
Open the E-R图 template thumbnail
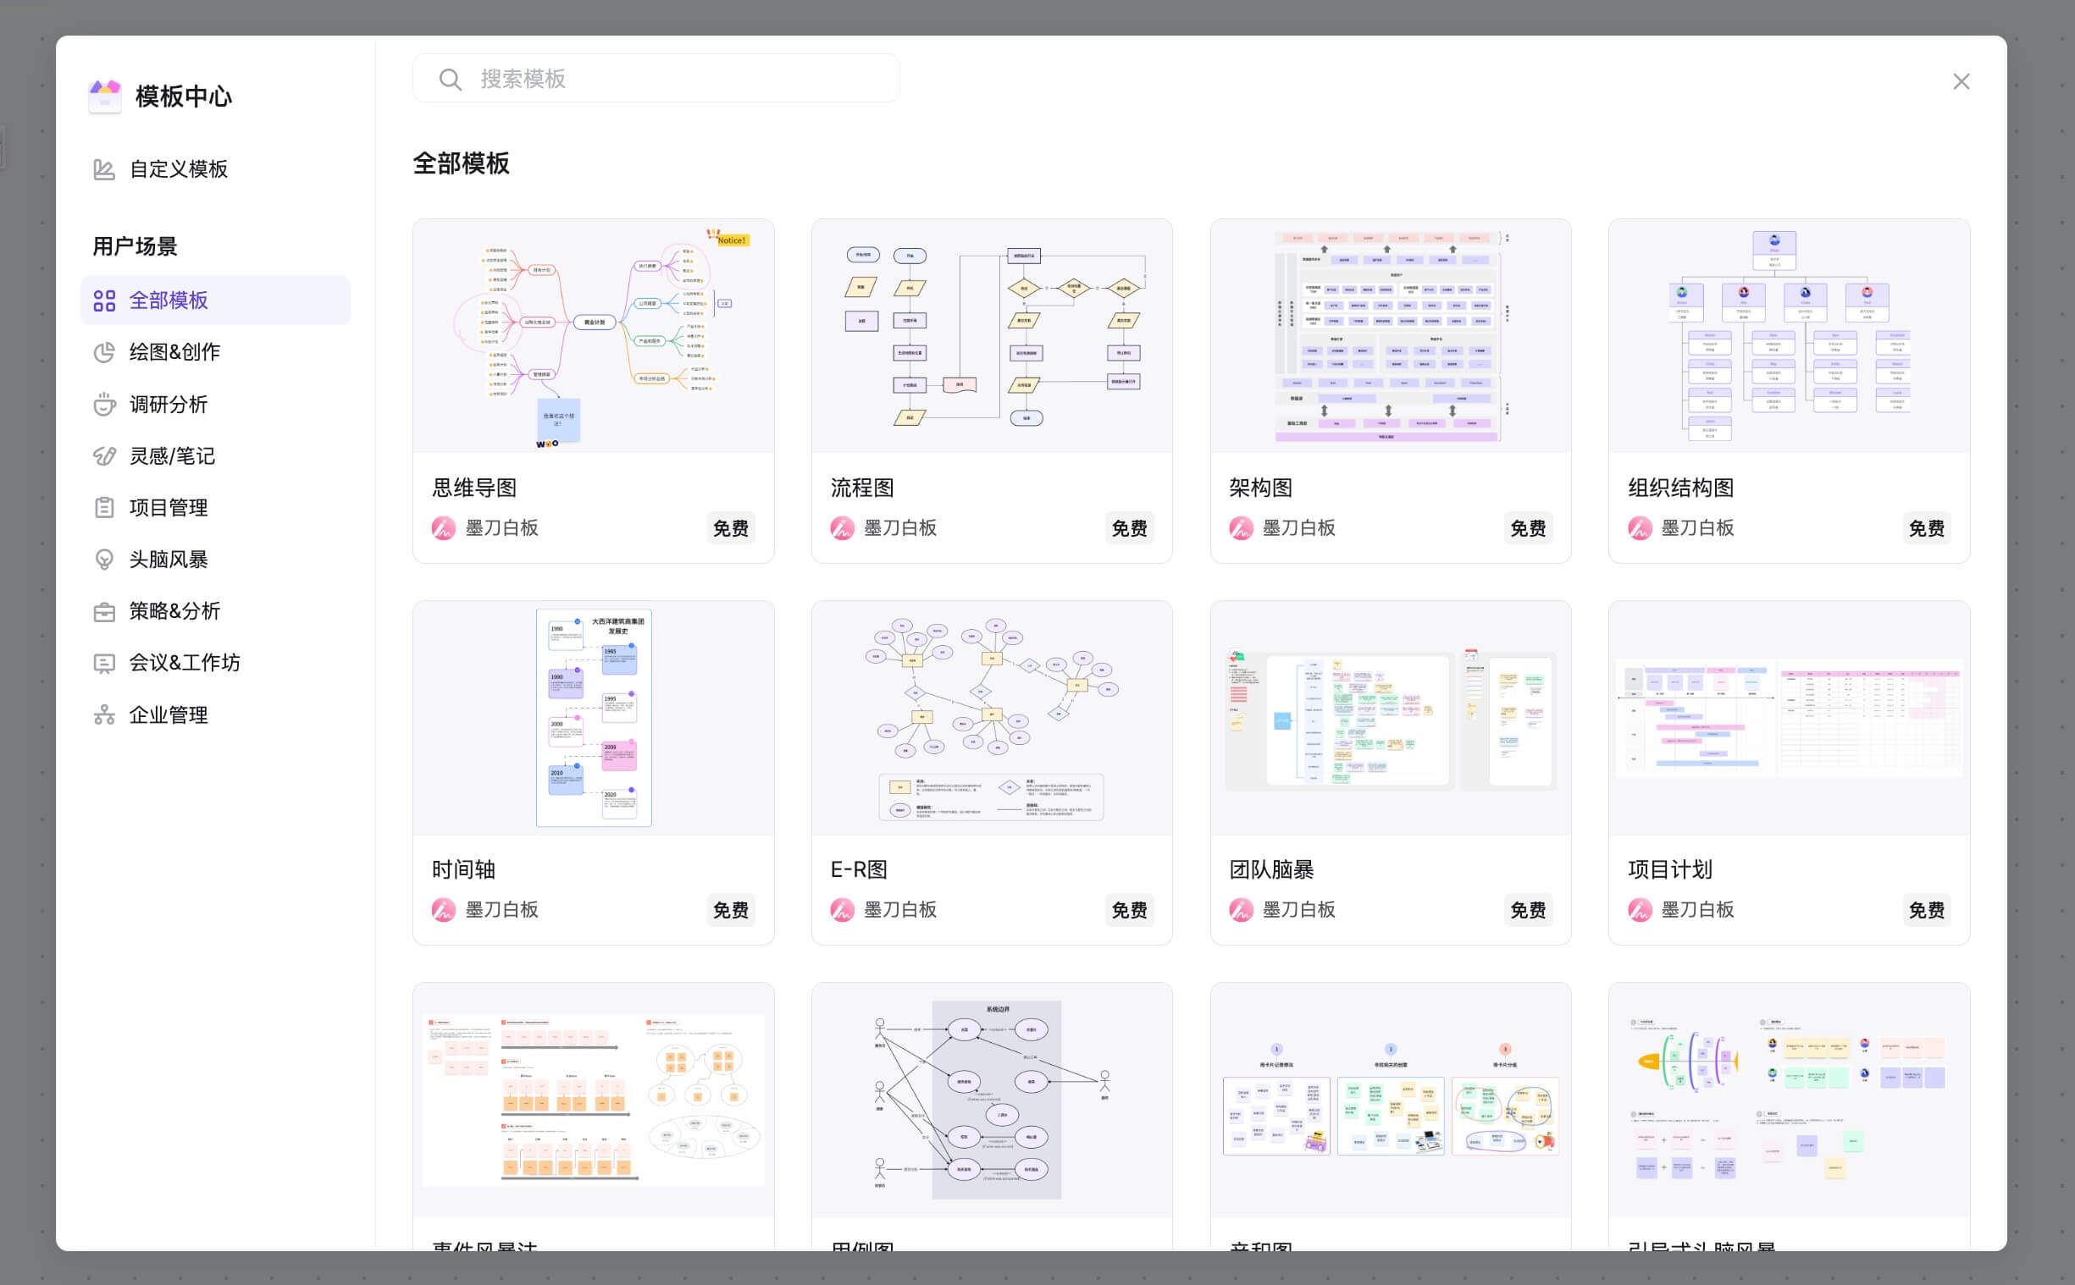tap(991, 718)
